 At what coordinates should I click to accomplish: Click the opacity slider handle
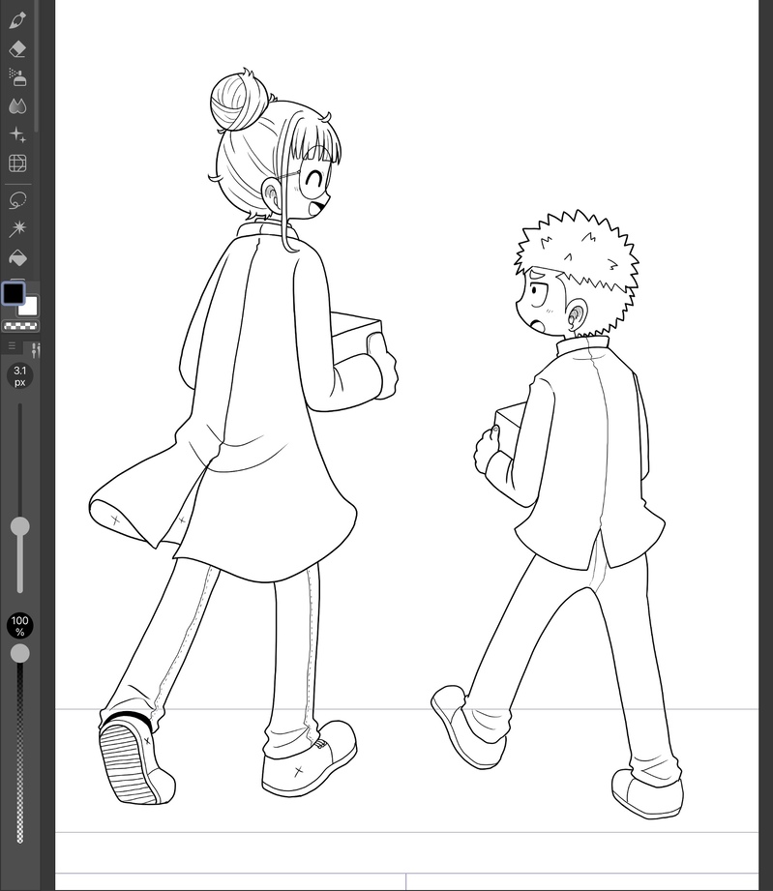tap(20, 653)
